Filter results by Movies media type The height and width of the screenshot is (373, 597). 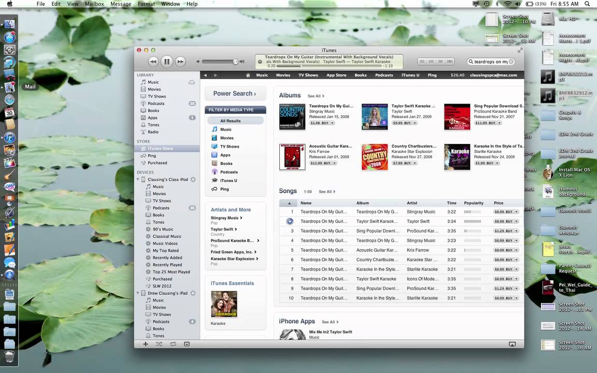tap(226, 138)
